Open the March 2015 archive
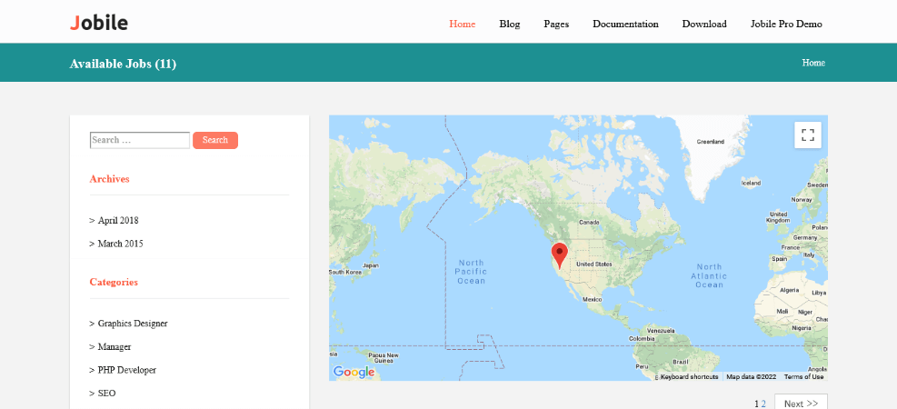This screenshot has height=409, width=897. [x=120, y=244]
